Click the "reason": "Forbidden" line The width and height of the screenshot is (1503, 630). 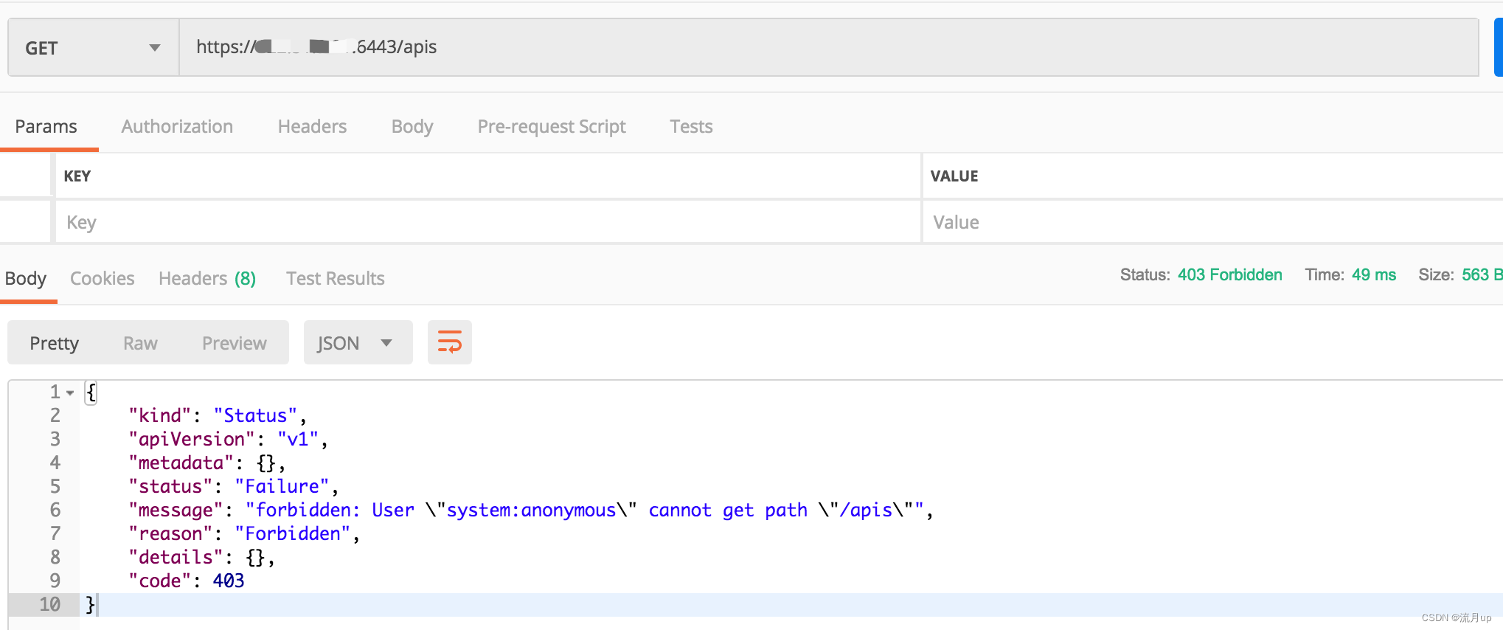tap(244, 534)
